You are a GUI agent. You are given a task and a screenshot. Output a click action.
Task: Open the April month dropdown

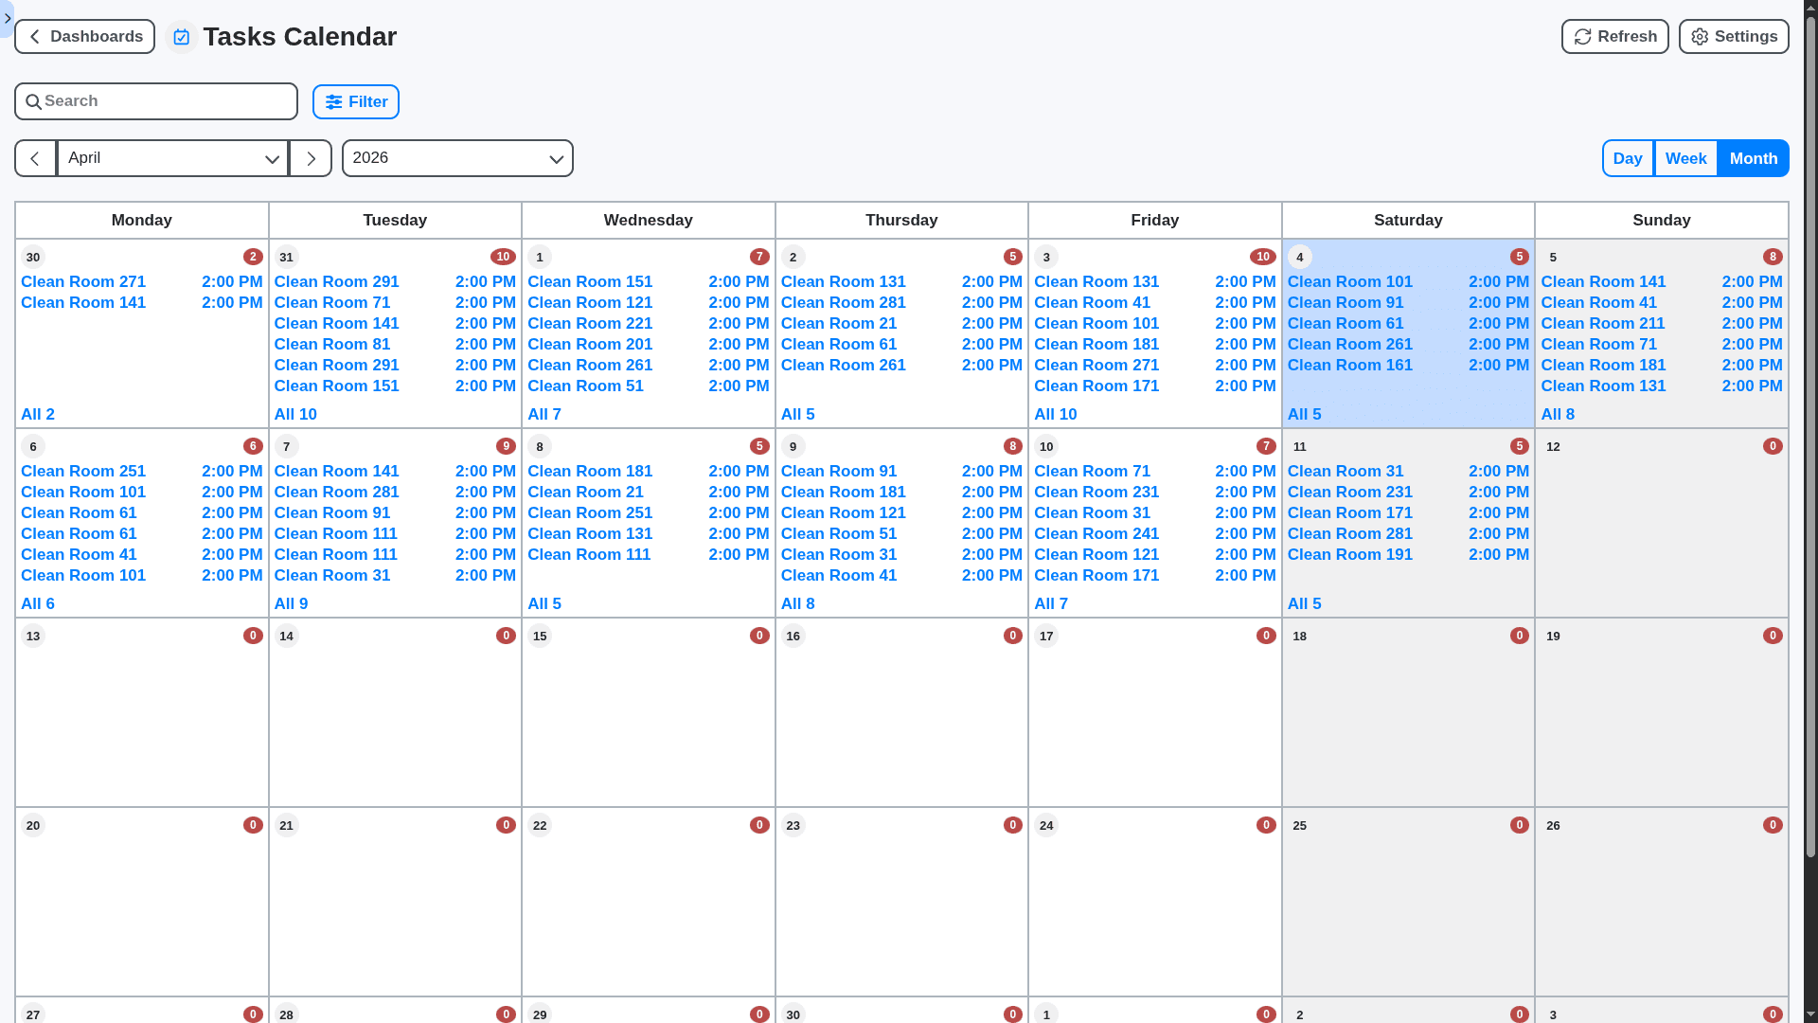coord(172,158)
